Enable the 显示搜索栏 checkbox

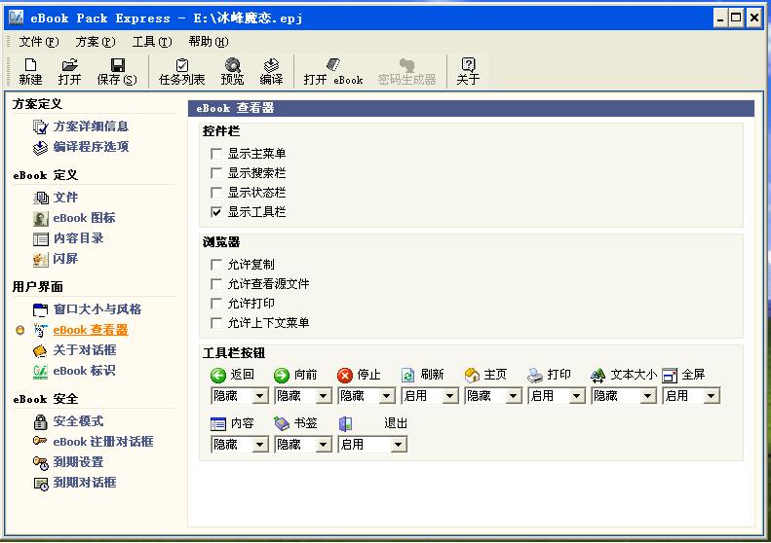click(x=215, y=173)
